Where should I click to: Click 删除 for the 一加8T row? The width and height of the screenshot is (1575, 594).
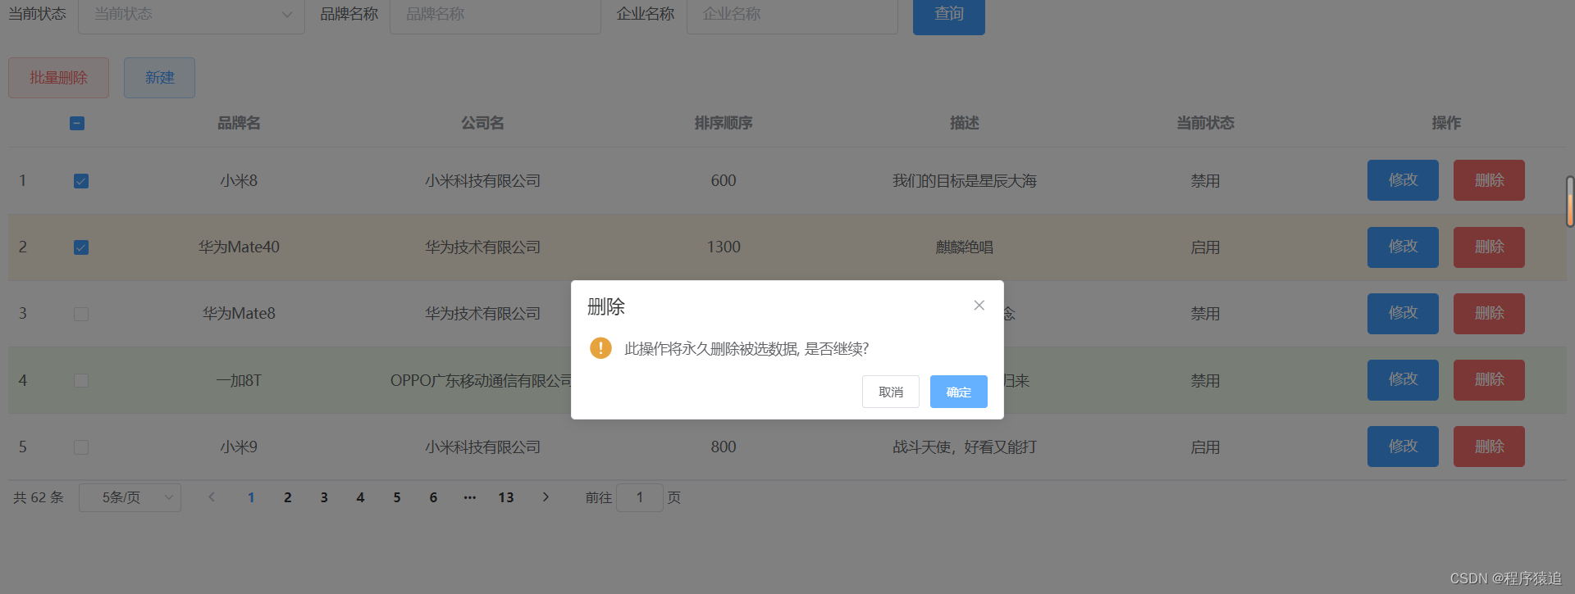(x=1489, y=380)
